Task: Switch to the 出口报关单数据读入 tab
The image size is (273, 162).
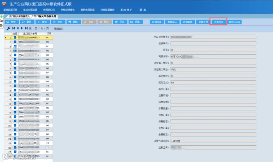Action: tap(19, 16)
